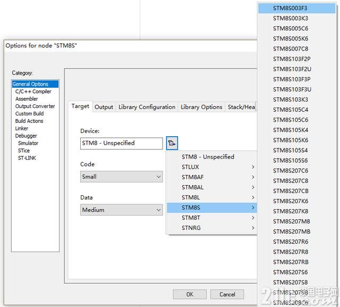This screenshot has height=307, width=340.
Task: Select device STM8S207CB
Action: [x=296, y=191]
